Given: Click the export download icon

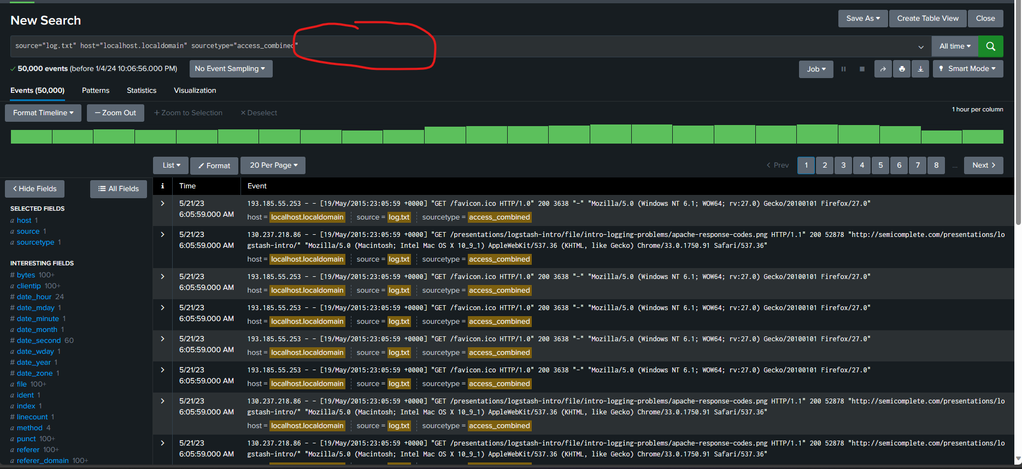Looking at the screenshot, I should 920,69.
